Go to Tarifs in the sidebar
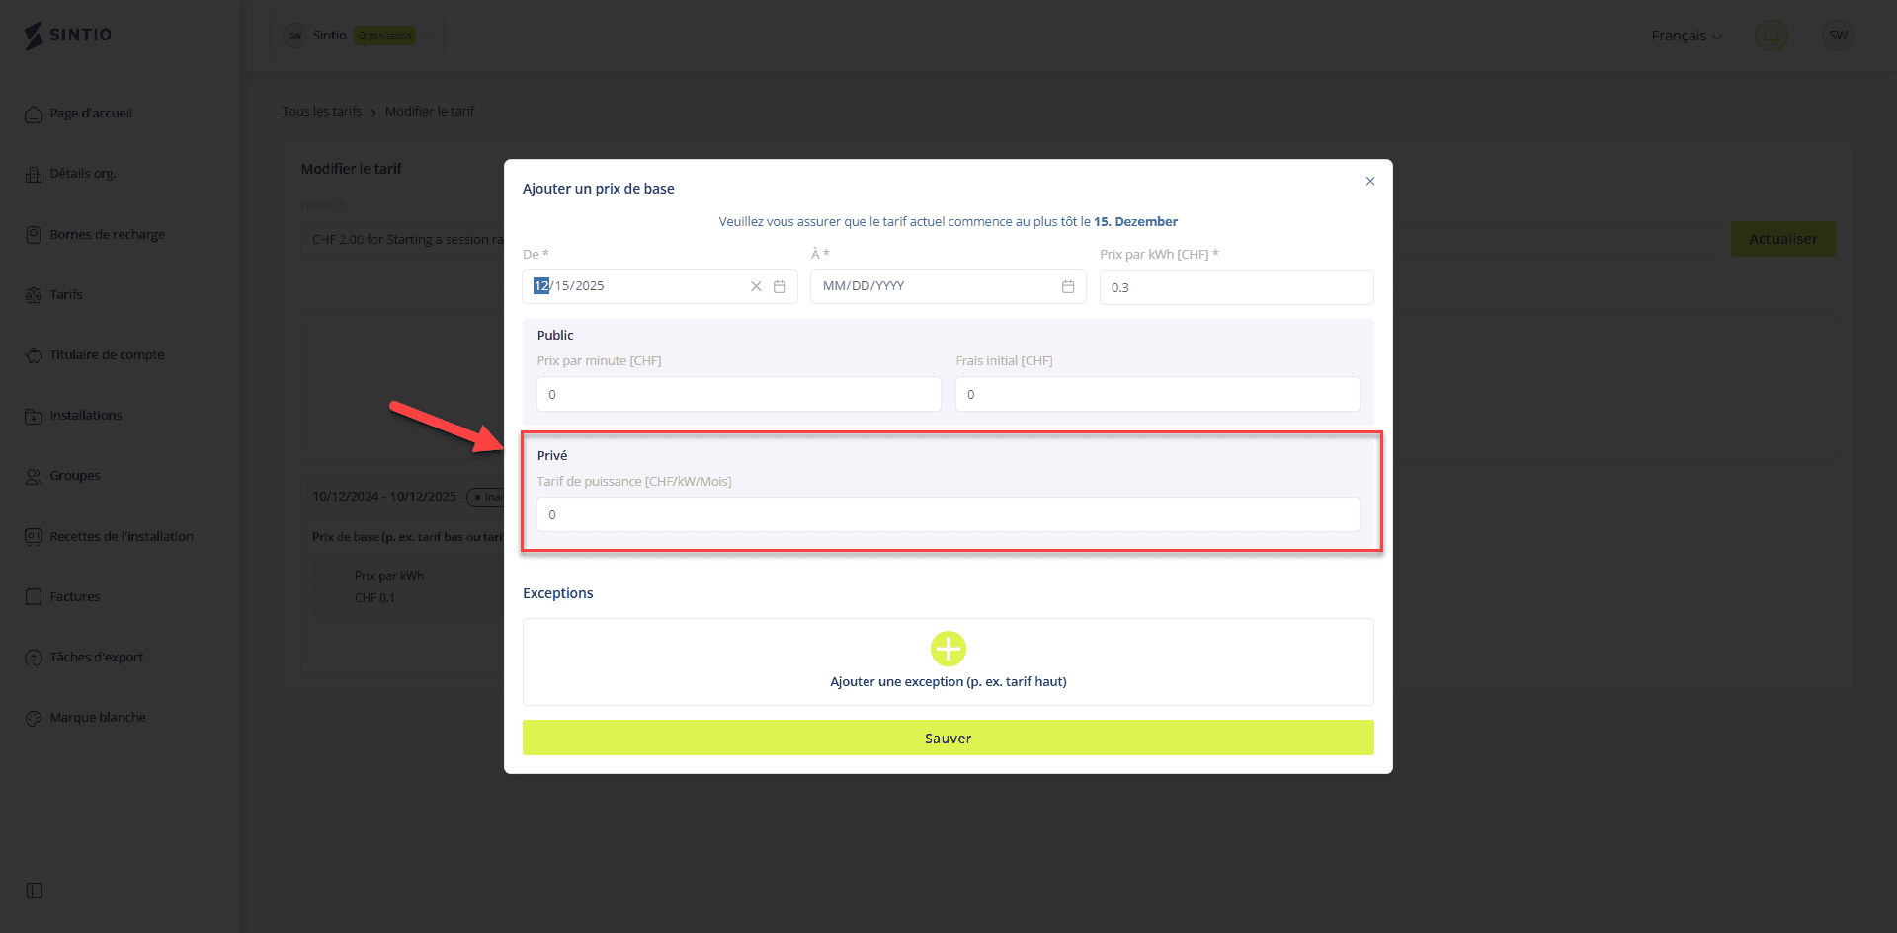Screen dimensions: 1897x933 tap(66, 294)
